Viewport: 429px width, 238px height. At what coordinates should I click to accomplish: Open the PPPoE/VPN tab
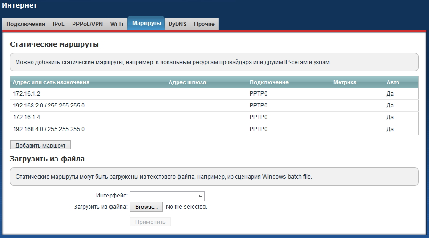tap(87, 24)
